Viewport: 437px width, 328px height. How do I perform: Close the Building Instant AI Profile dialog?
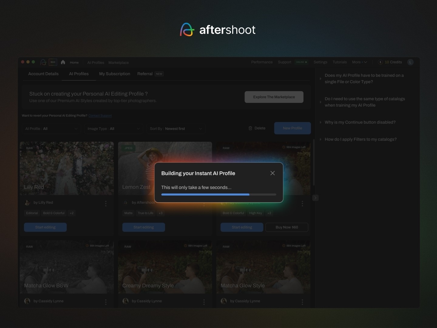tap(273, 173)
